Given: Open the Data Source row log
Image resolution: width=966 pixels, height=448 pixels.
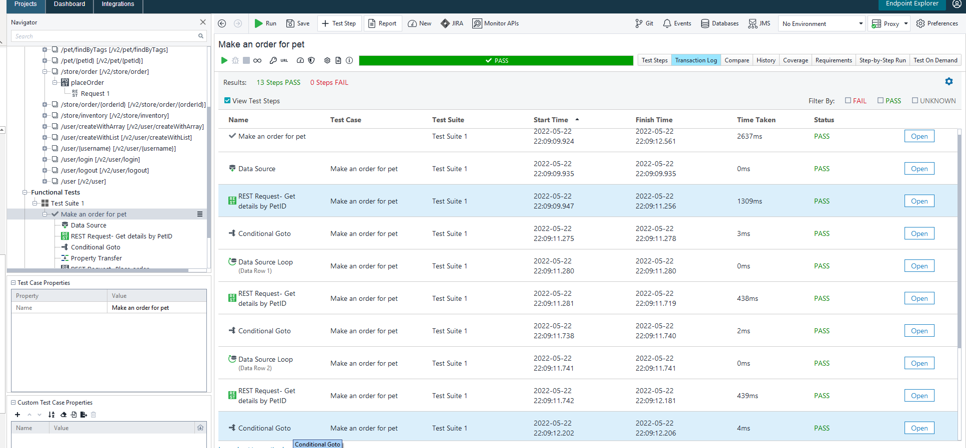Looking at the screenshot, I should point(919,169).
